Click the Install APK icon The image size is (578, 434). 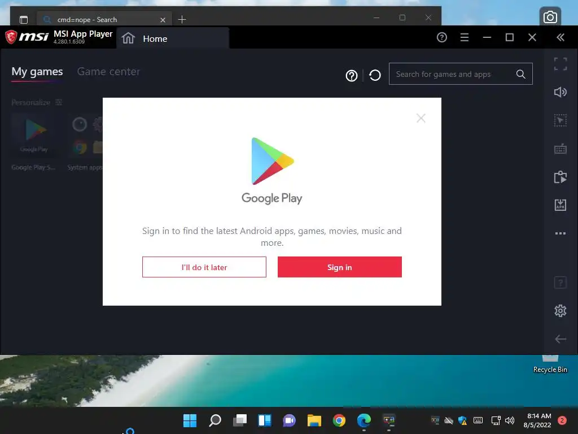(x=561, y=205)
